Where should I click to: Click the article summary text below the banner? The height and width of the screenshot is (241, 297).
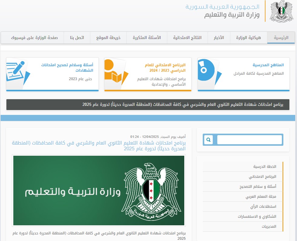tap(99, 236)
